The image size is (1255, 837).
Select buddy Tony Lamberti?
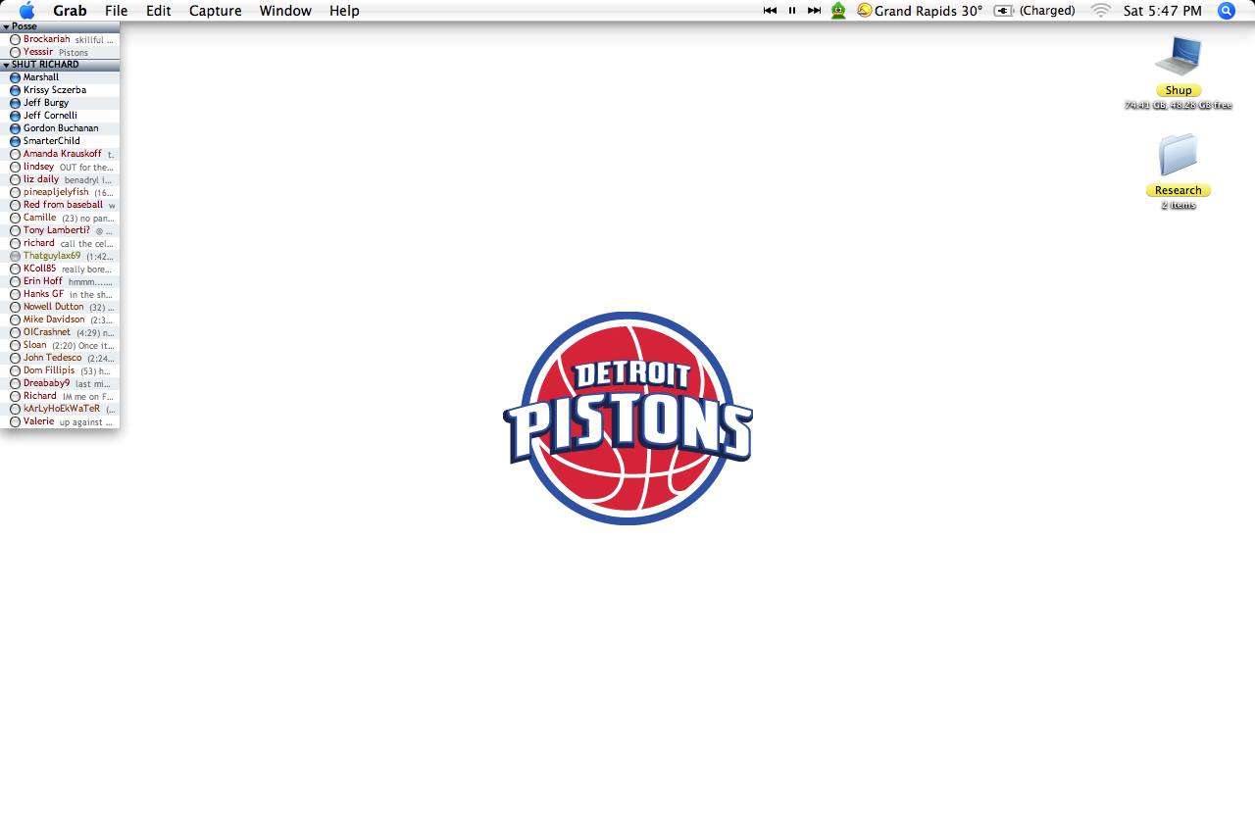click(60, 230)
